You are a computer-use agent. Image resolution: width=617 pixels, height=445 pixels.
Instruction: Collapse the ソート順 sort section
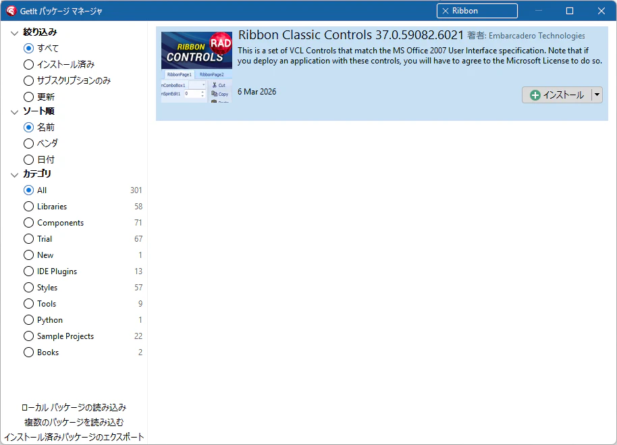pos(15,112)
